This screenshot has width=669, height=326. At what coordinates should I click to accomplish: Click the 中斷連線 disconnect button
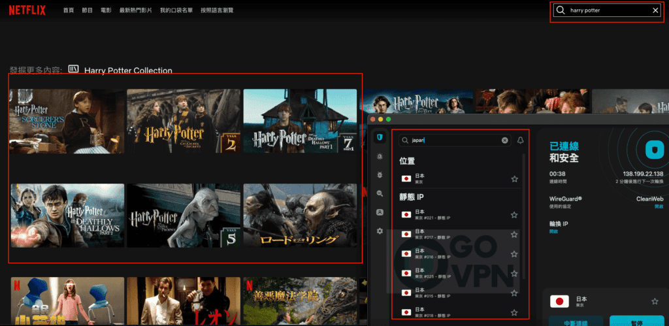[x=576, y=321]
